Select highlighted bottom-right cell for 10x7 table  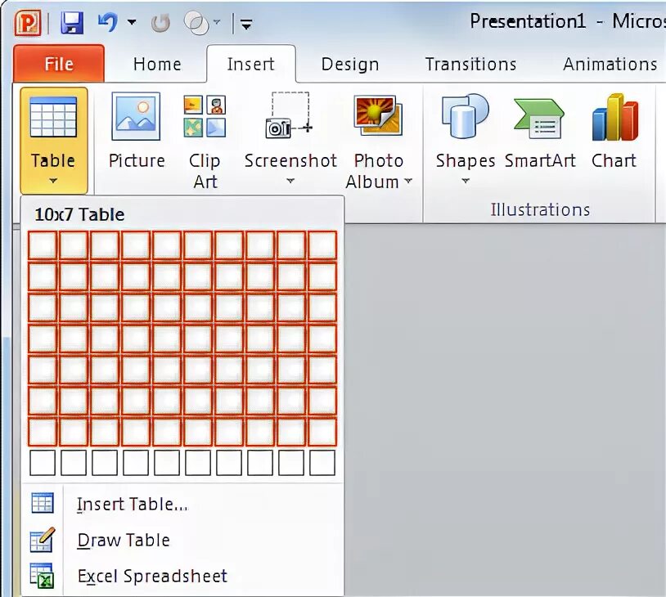(x=322, y=432)
